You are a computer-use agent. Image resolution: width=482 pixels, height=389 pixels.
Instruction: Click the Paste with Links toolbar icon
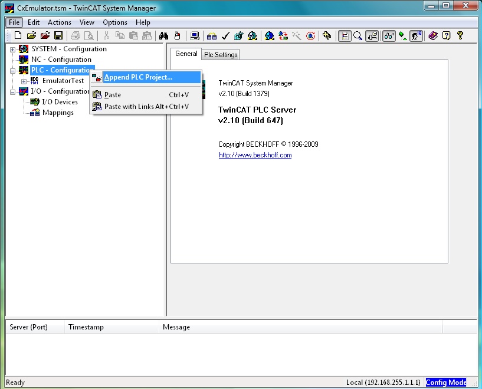coord(147,35)
